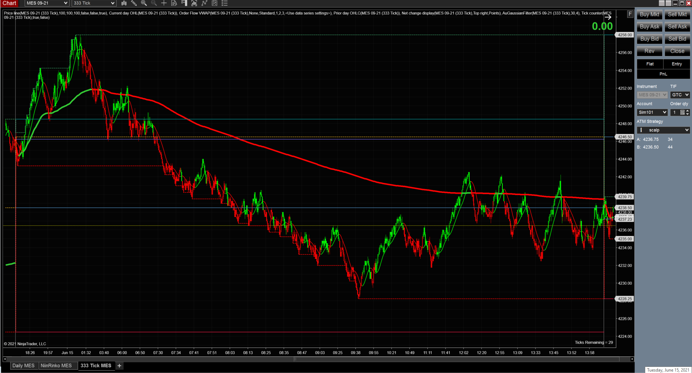The image size is (692, 373).
Task: Expand the MES 09-21 instrument selector
Action: [47, 3]
